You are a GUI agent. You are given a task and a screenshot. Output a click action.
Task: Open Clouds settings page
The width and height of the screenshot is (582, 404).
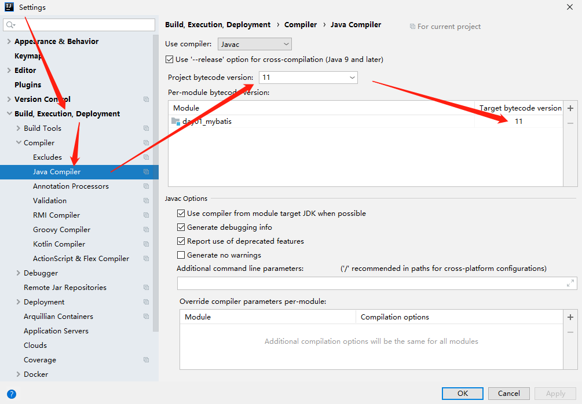[35, 346]
